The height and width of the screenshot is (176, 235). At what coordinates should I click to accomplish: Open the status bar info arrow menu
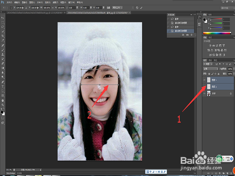(x=41, y=170)
